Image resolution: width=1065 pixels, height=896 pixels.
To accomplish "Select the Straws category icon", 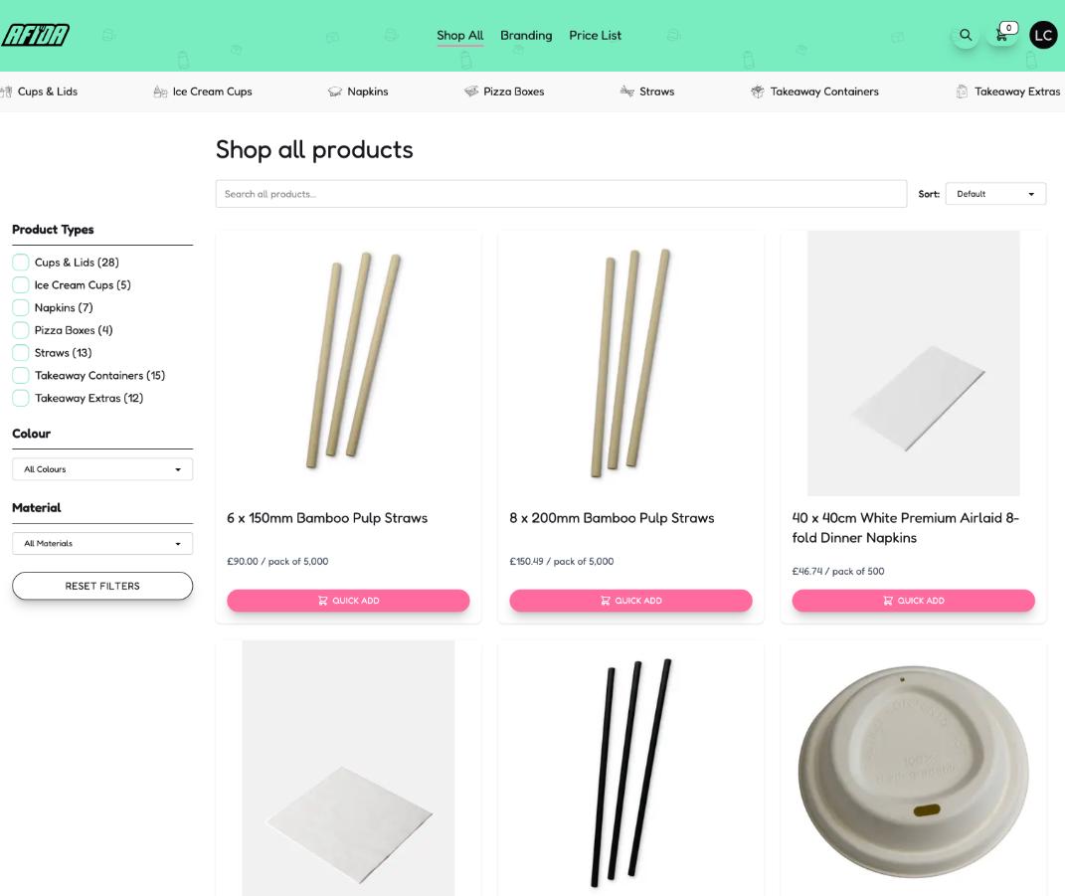I will [626, 91].
